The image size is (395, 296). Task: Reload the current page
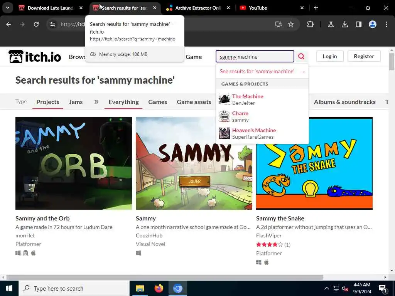click(36, 24)
